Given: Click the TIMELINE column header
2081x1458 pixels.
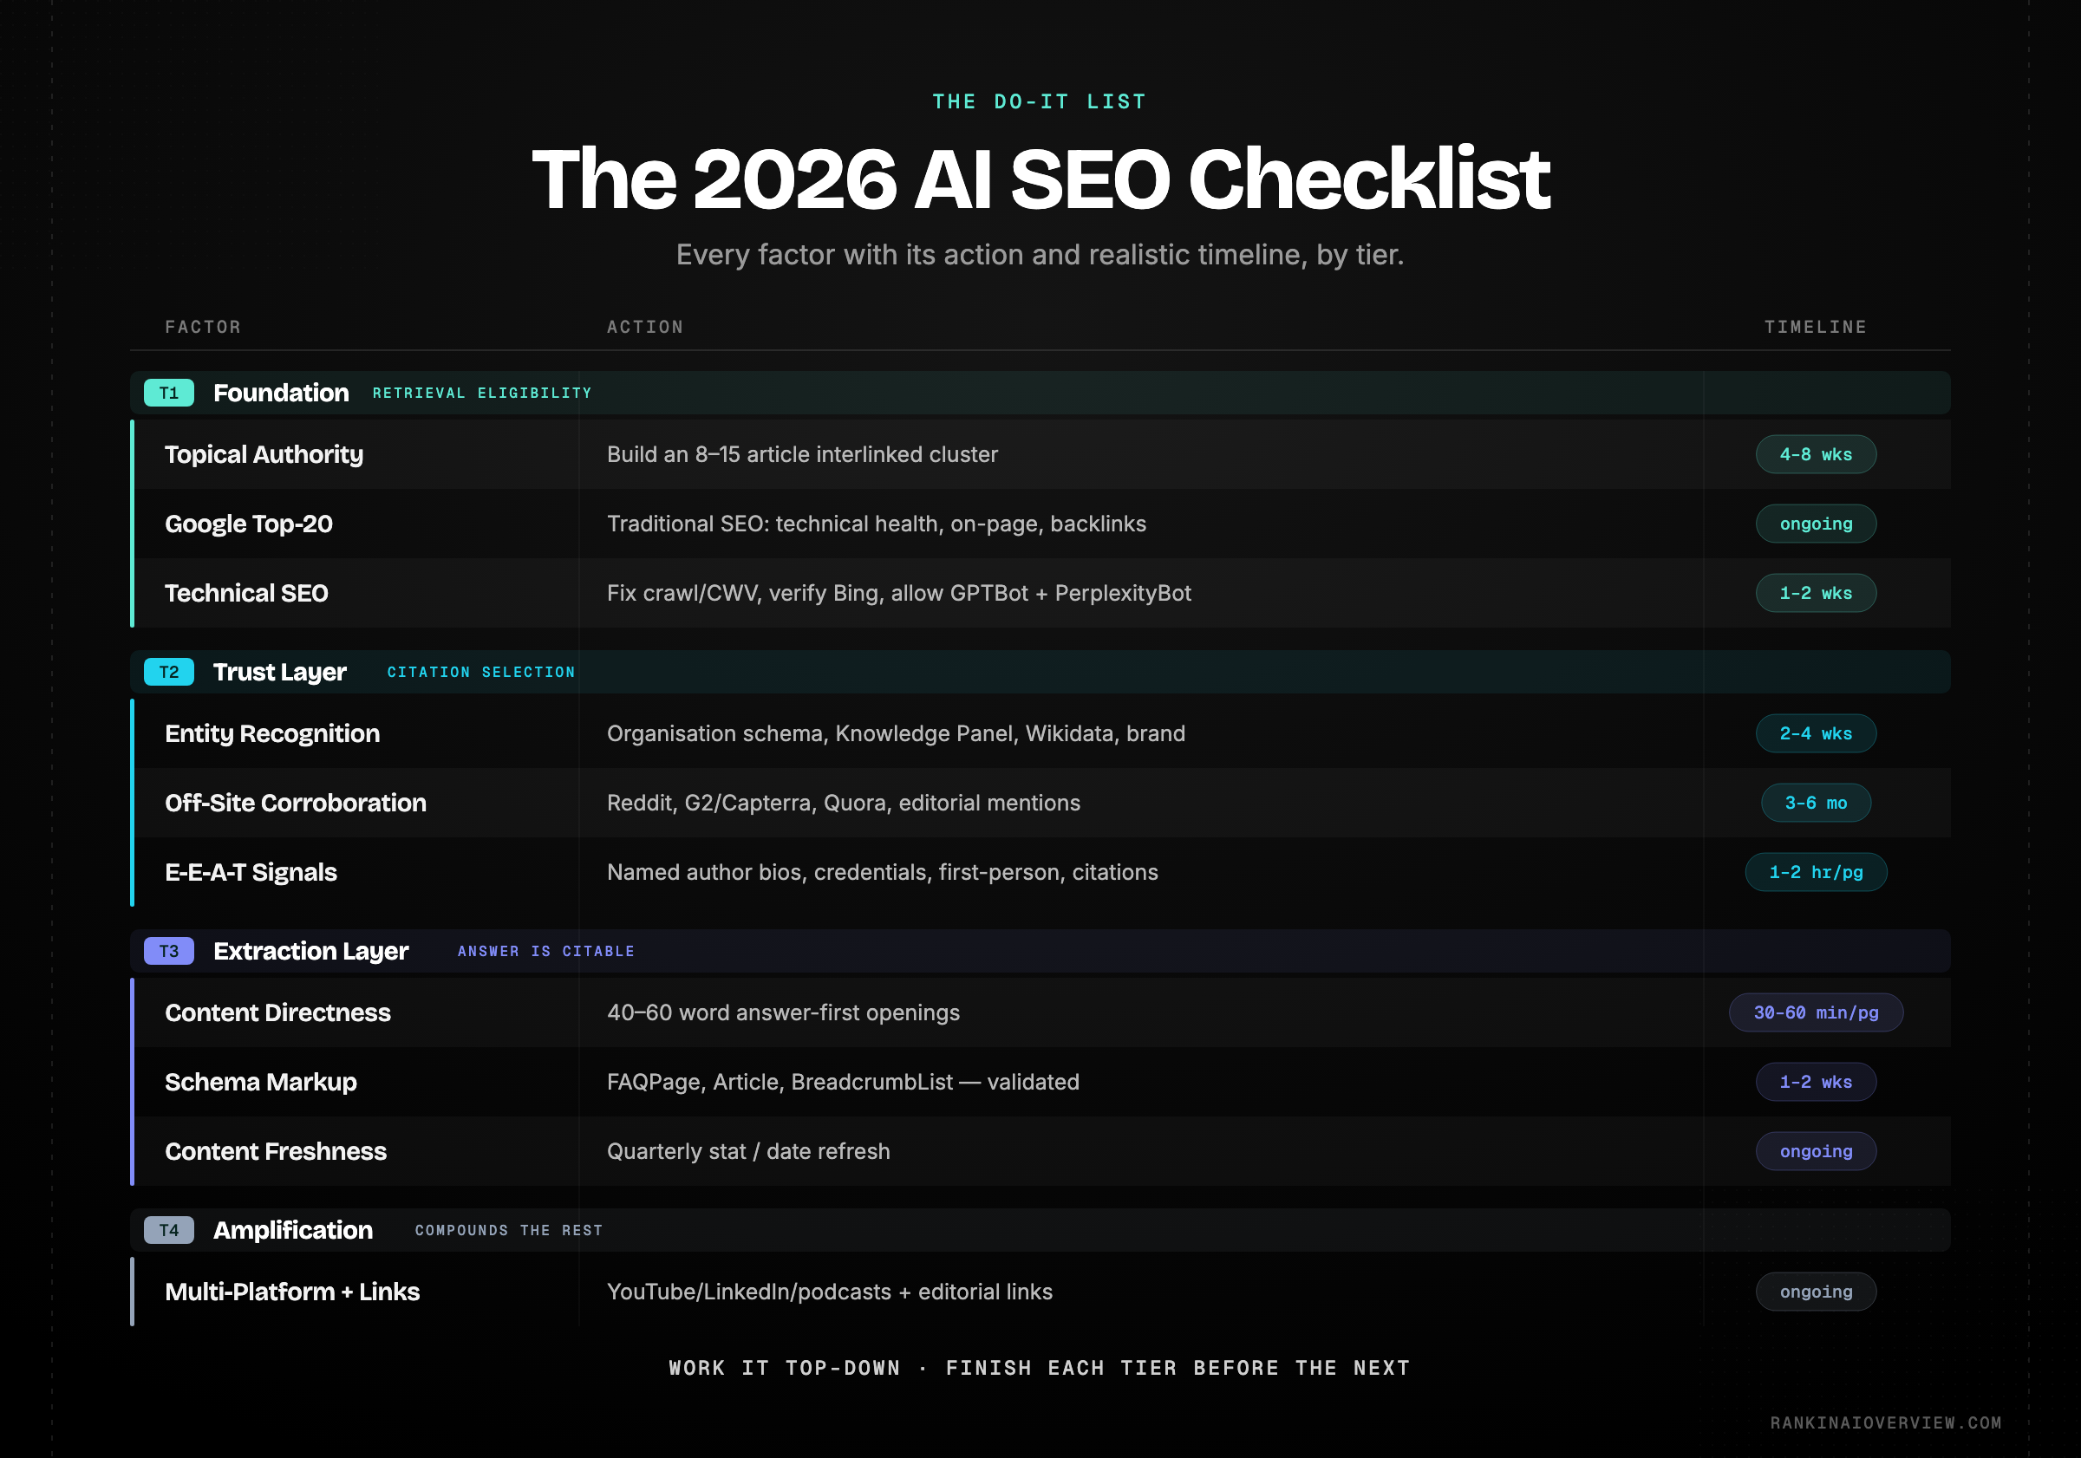Looking at the screenshot, I should (x=1816, y=326).
